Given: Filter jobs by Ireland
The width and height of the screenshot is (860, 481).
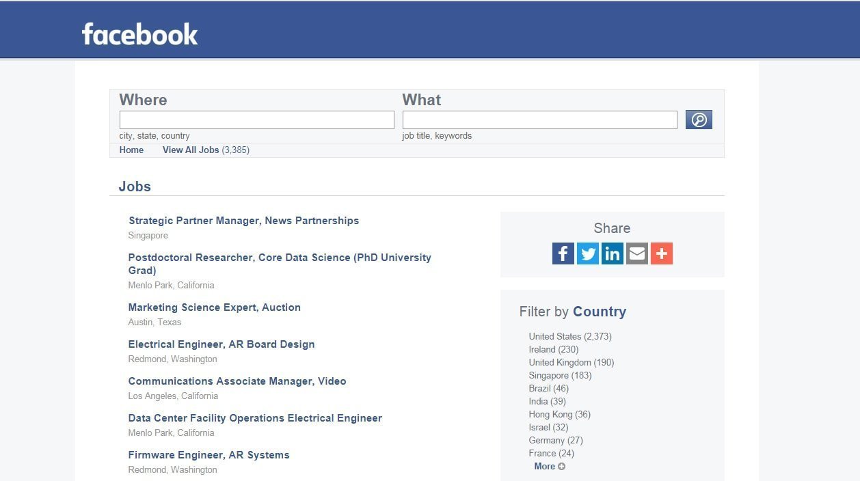Looking at the screenshot, I should point(553,349).
